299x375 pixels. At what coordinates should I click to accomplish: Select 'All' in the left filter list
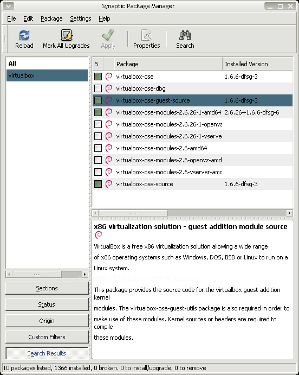tap(47, 63)
